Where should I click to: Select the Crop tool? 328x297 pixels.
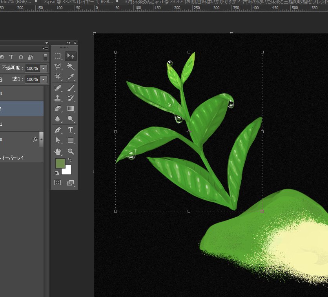(x=58, y=77)
